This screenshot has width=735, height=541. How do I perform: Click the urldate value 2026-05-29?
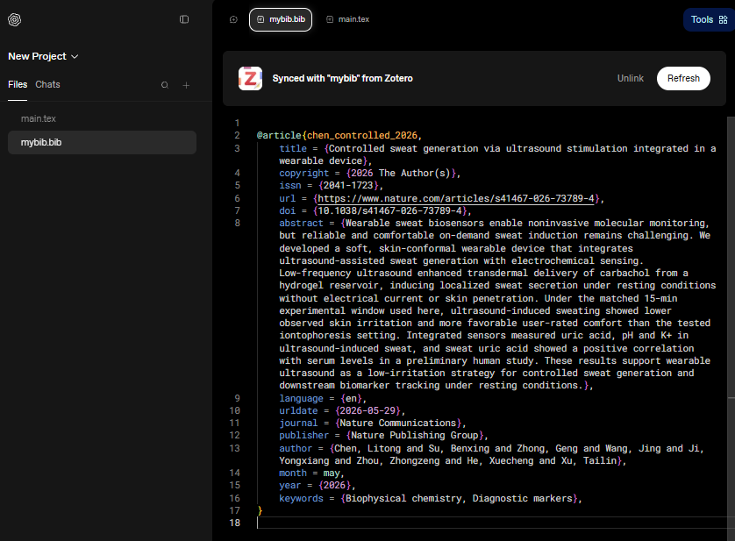[367, 410]
